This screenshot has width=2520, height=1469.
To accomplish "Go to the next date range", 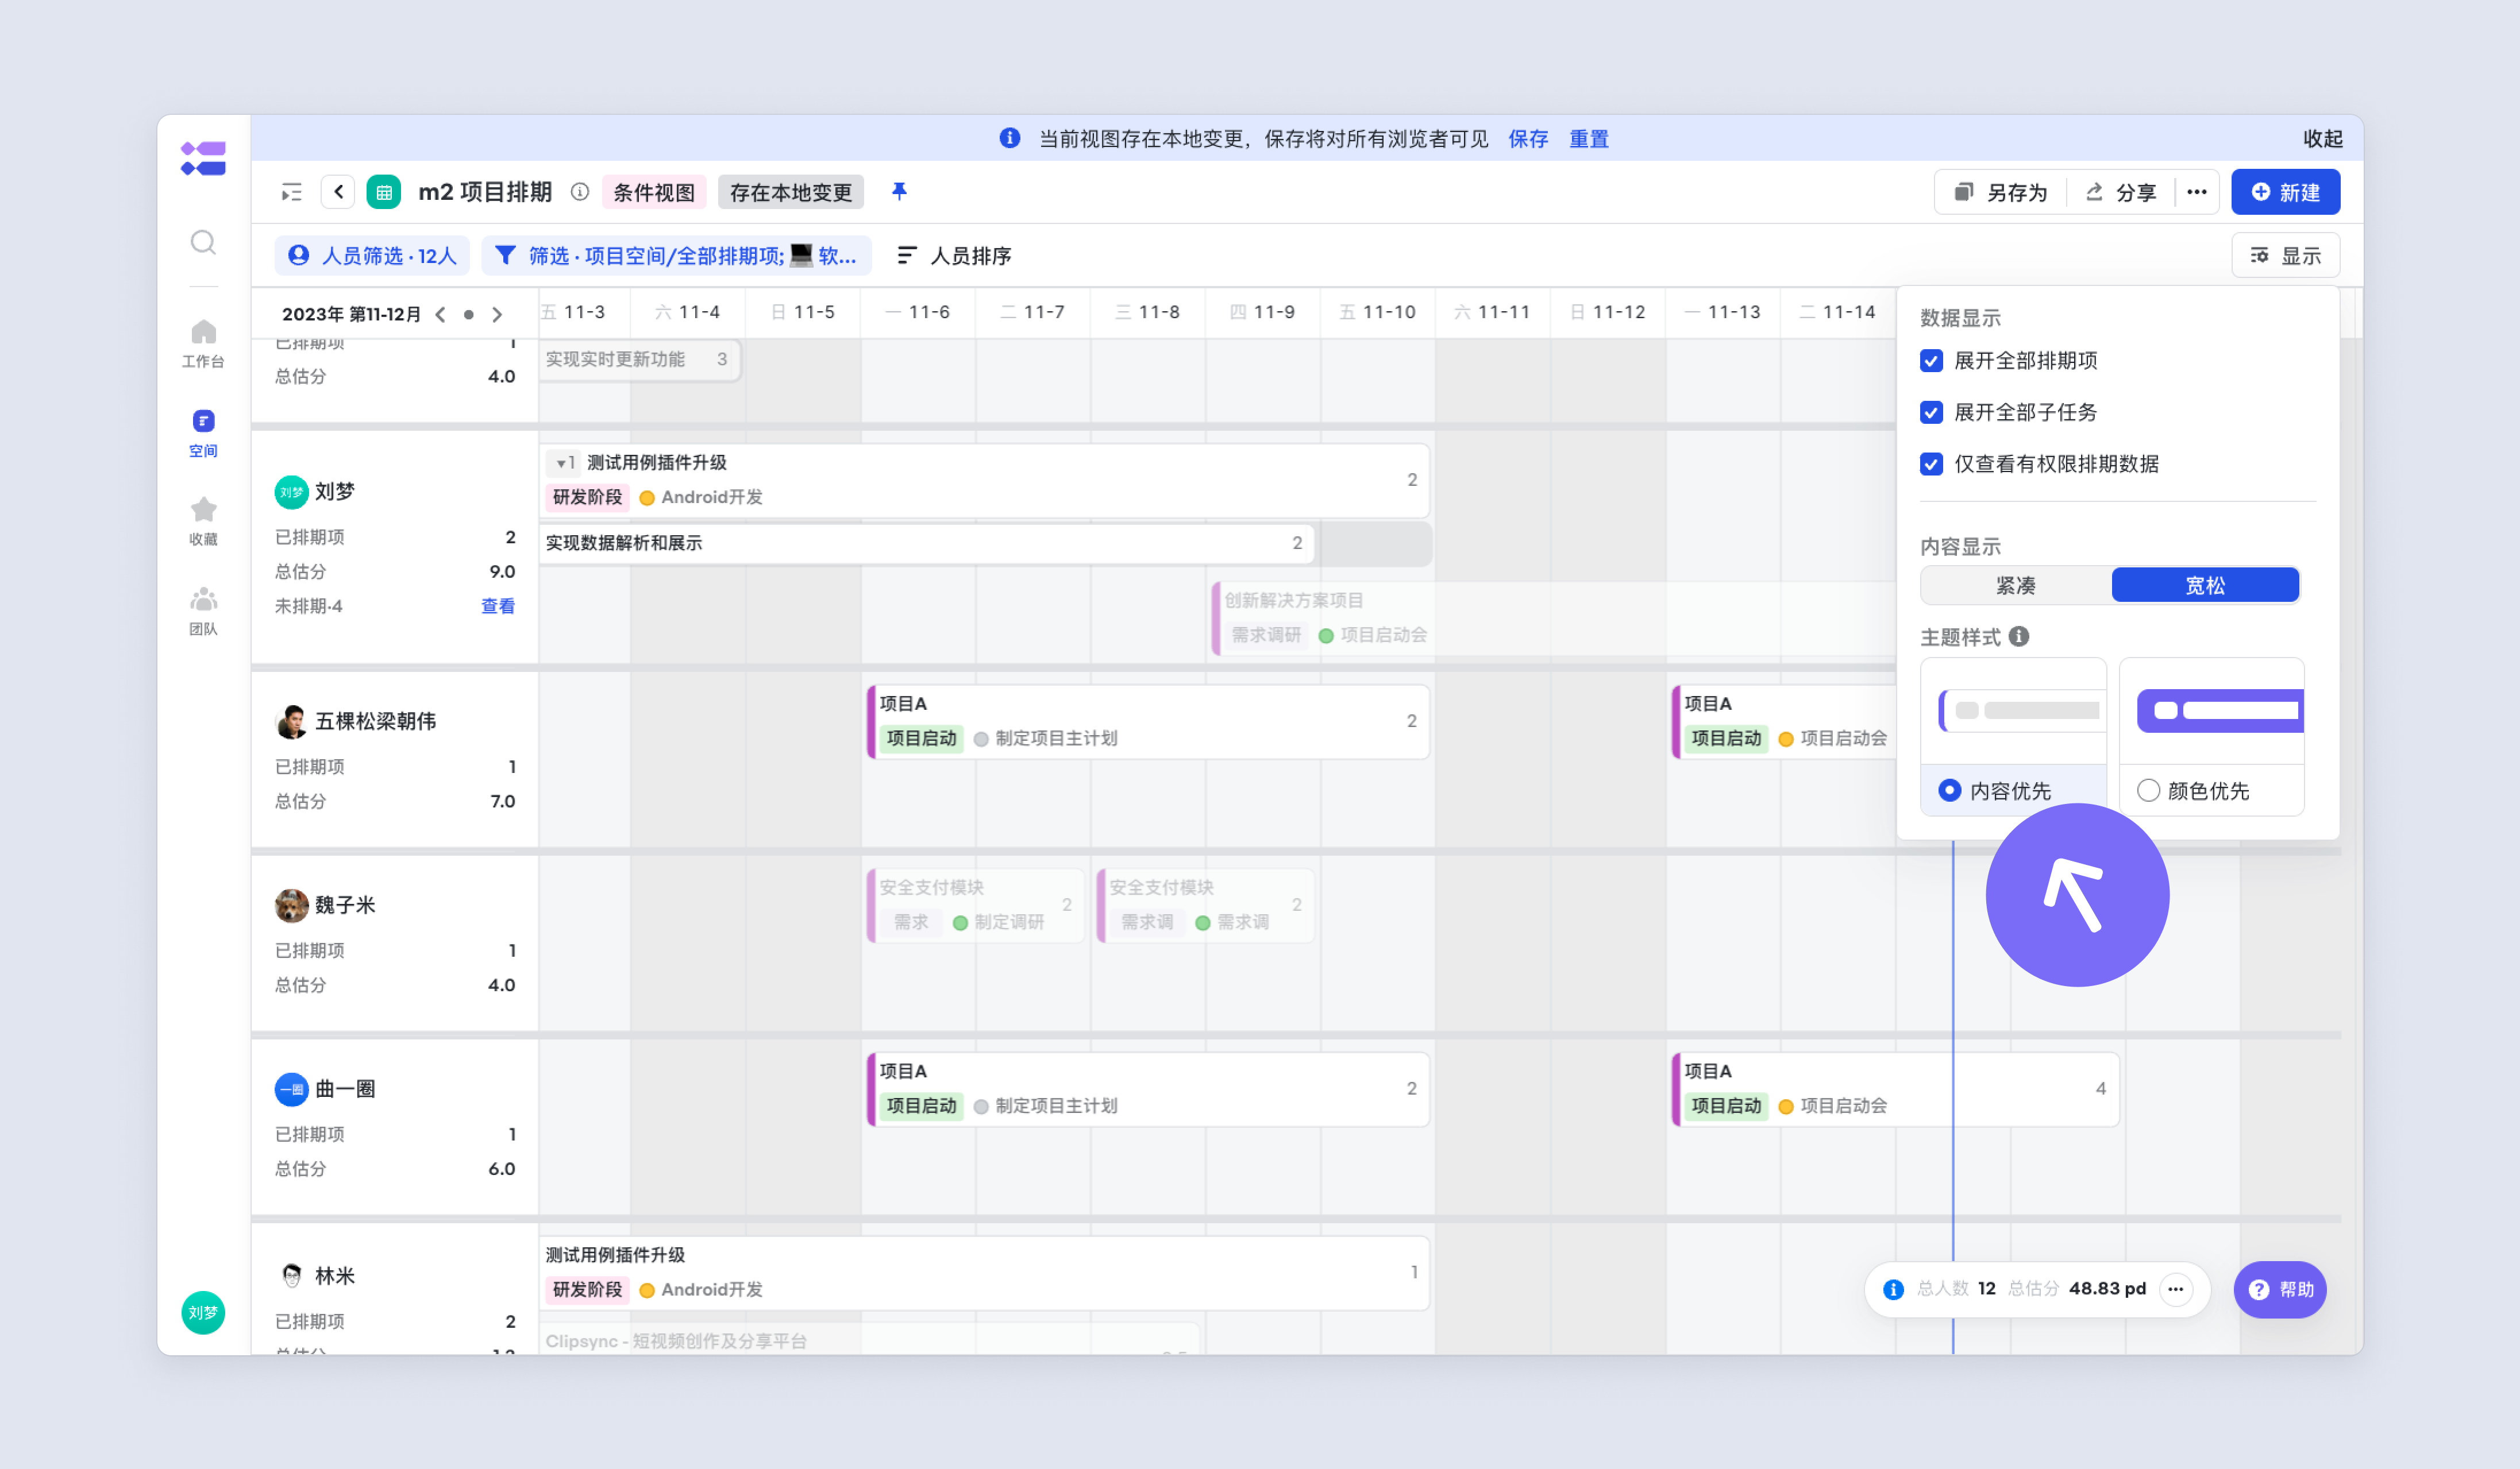I will click(497, 315).
